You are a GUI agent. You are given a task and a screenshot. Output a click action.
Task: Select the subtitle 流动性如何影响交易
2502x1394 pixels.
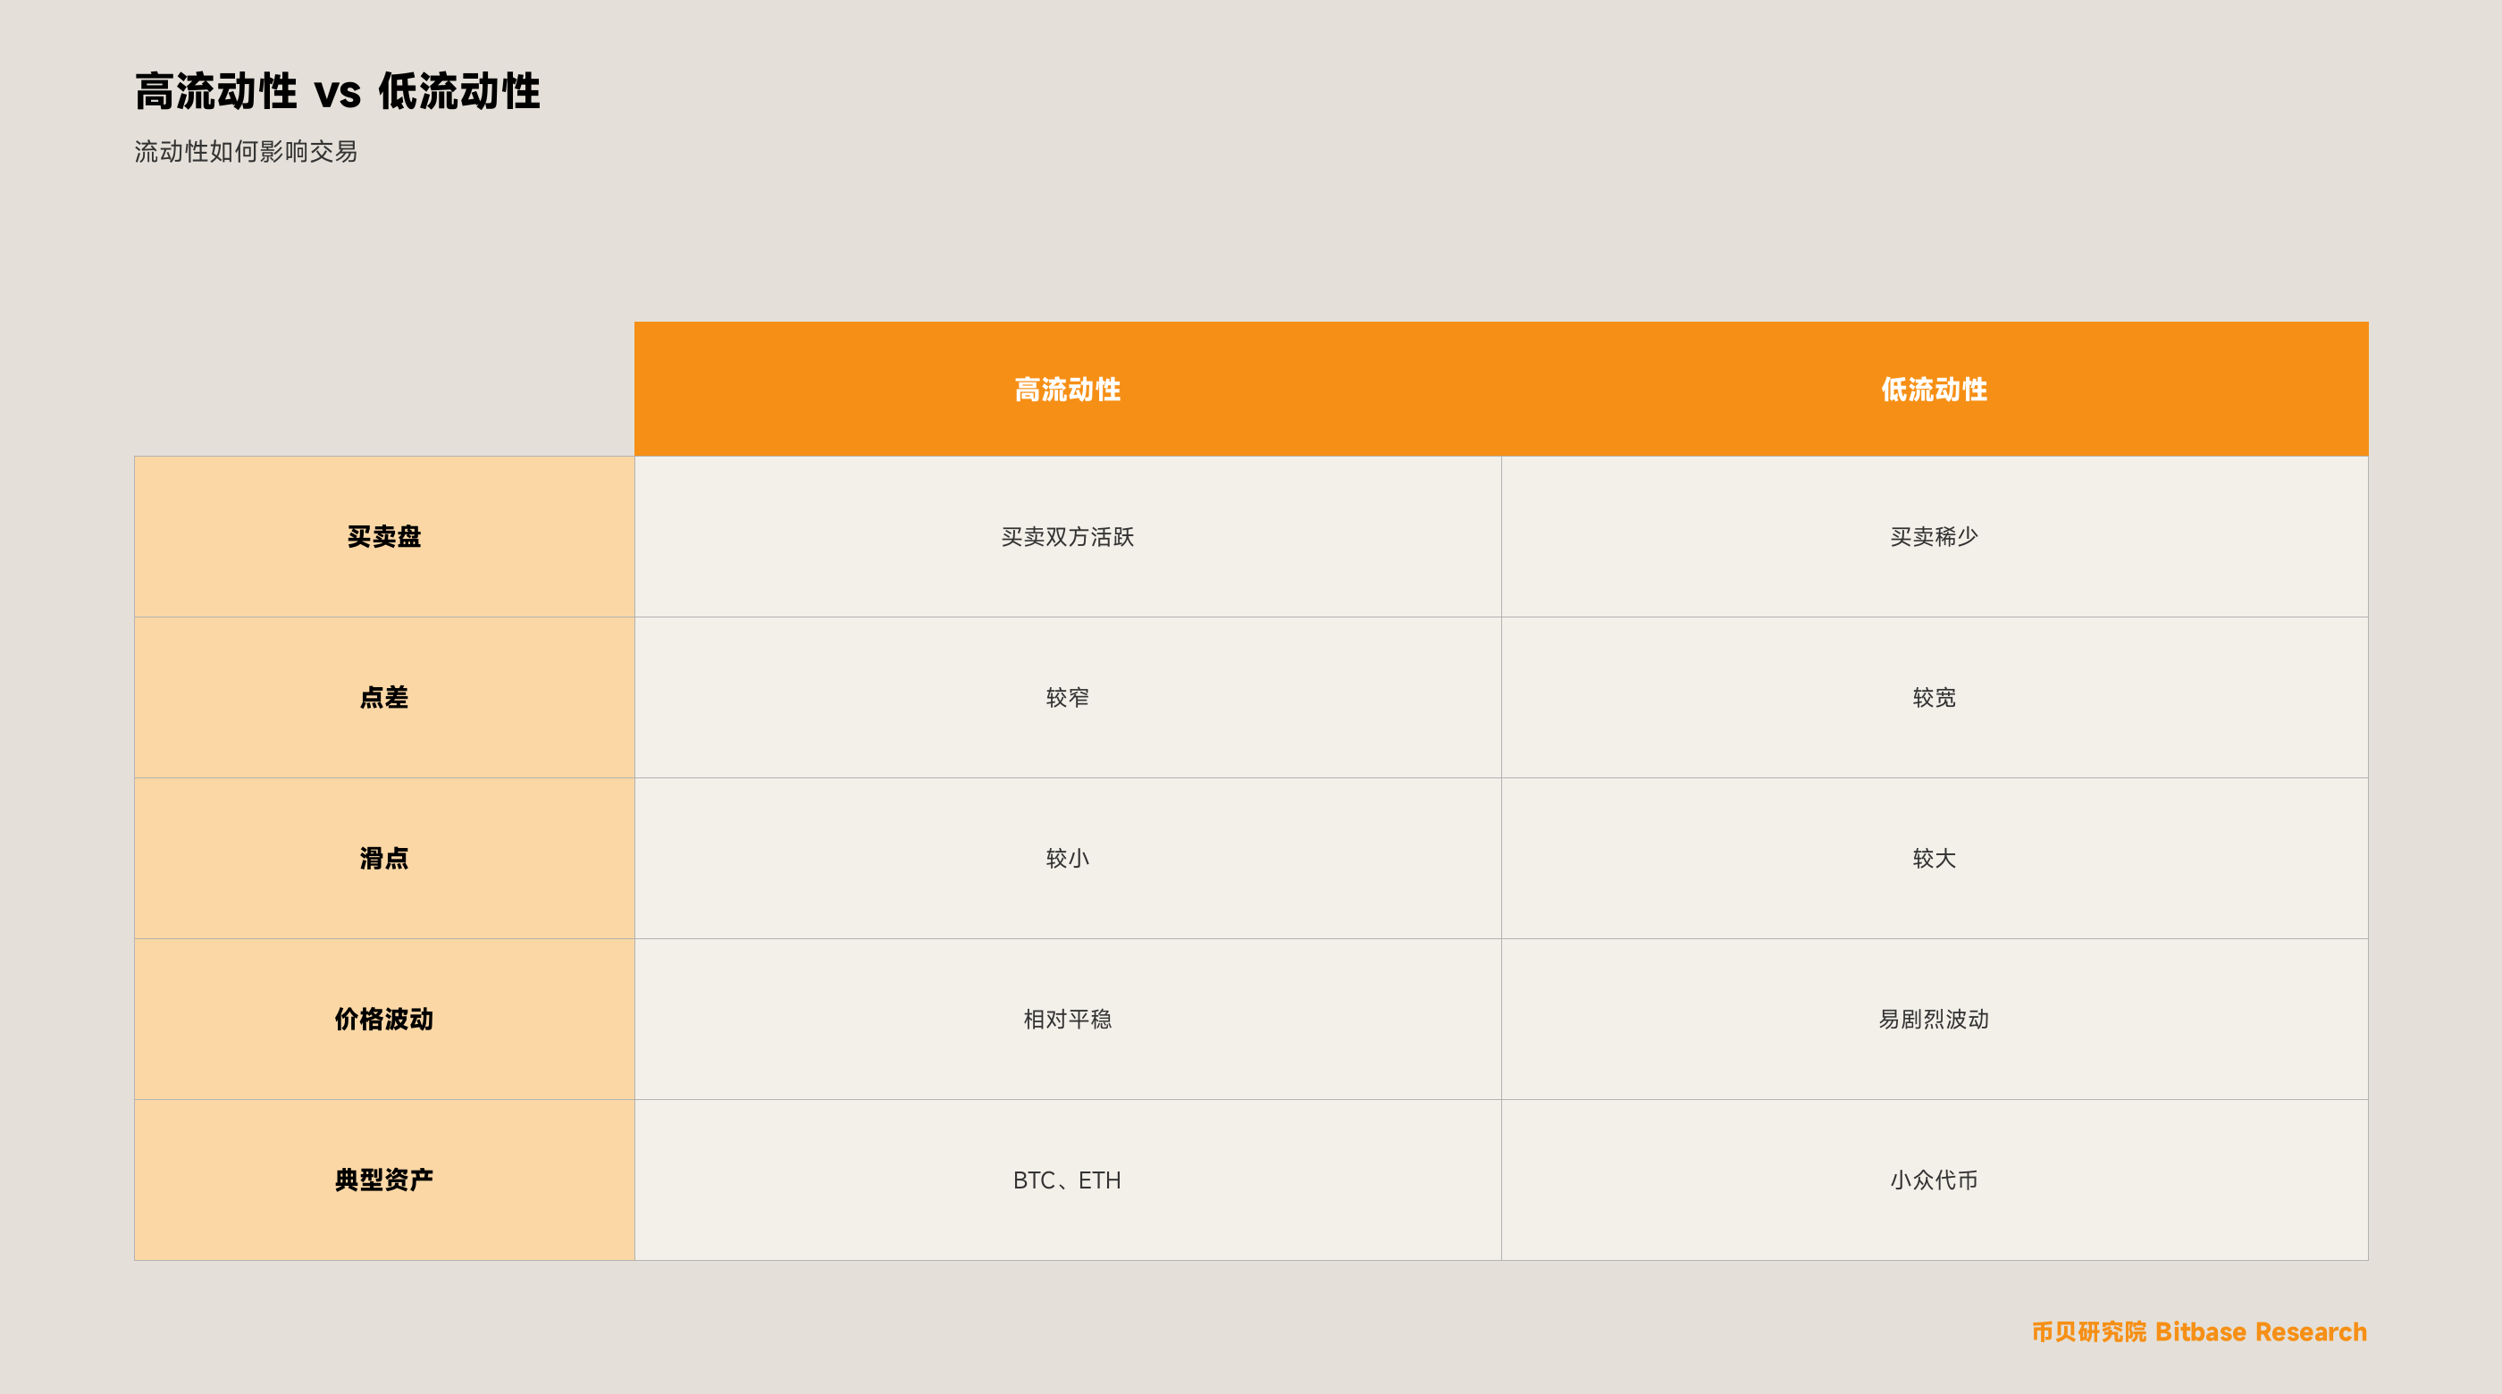coord(246,152)
